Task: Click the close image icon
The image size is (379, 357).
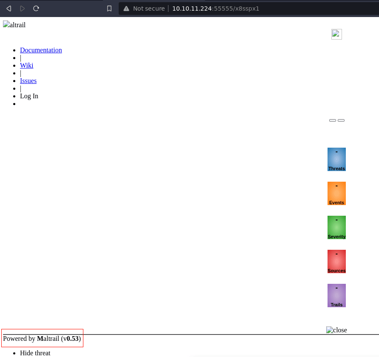Action: tap(336, 330)
